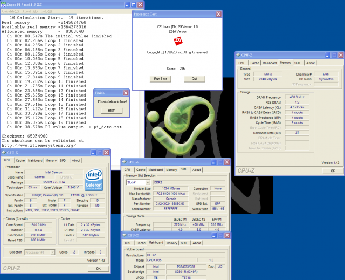
Task: Click the Command Rate 2T value
Action: tap(297, 133)
